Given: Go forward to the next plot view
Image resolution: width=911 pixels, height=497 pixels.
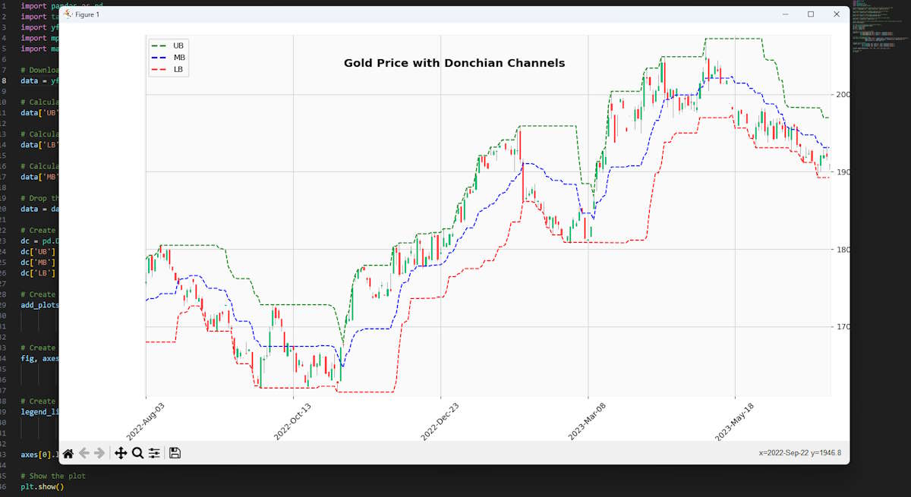Looking at the screenshot, I should [x=99, y=453].
